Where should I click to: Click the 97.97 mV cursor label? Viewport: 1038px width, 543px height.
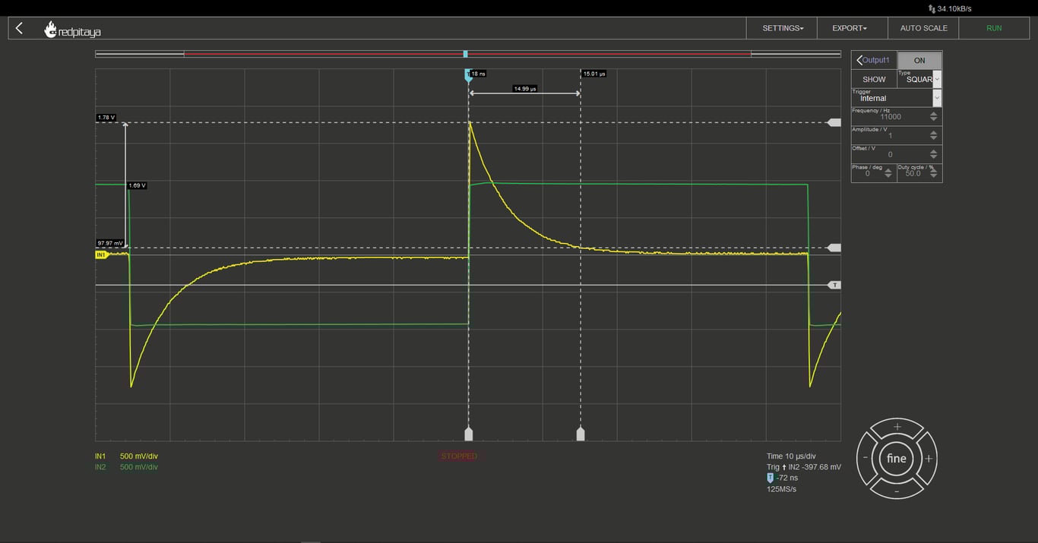(110, 243)
